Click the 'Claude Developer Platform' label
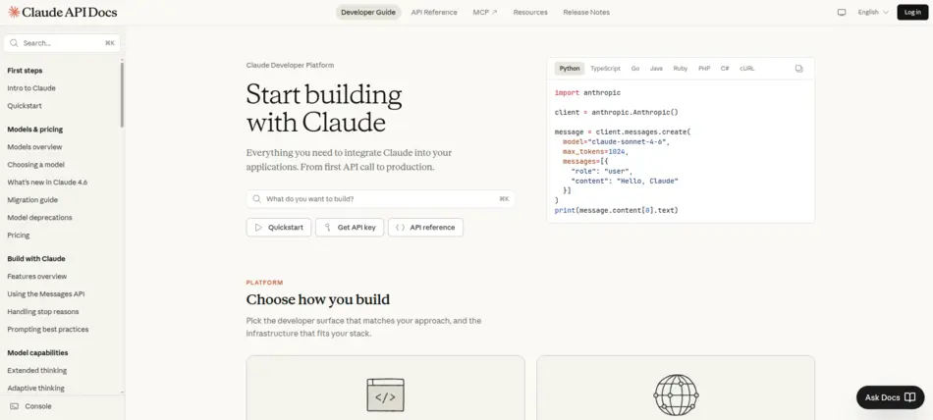 290,66
